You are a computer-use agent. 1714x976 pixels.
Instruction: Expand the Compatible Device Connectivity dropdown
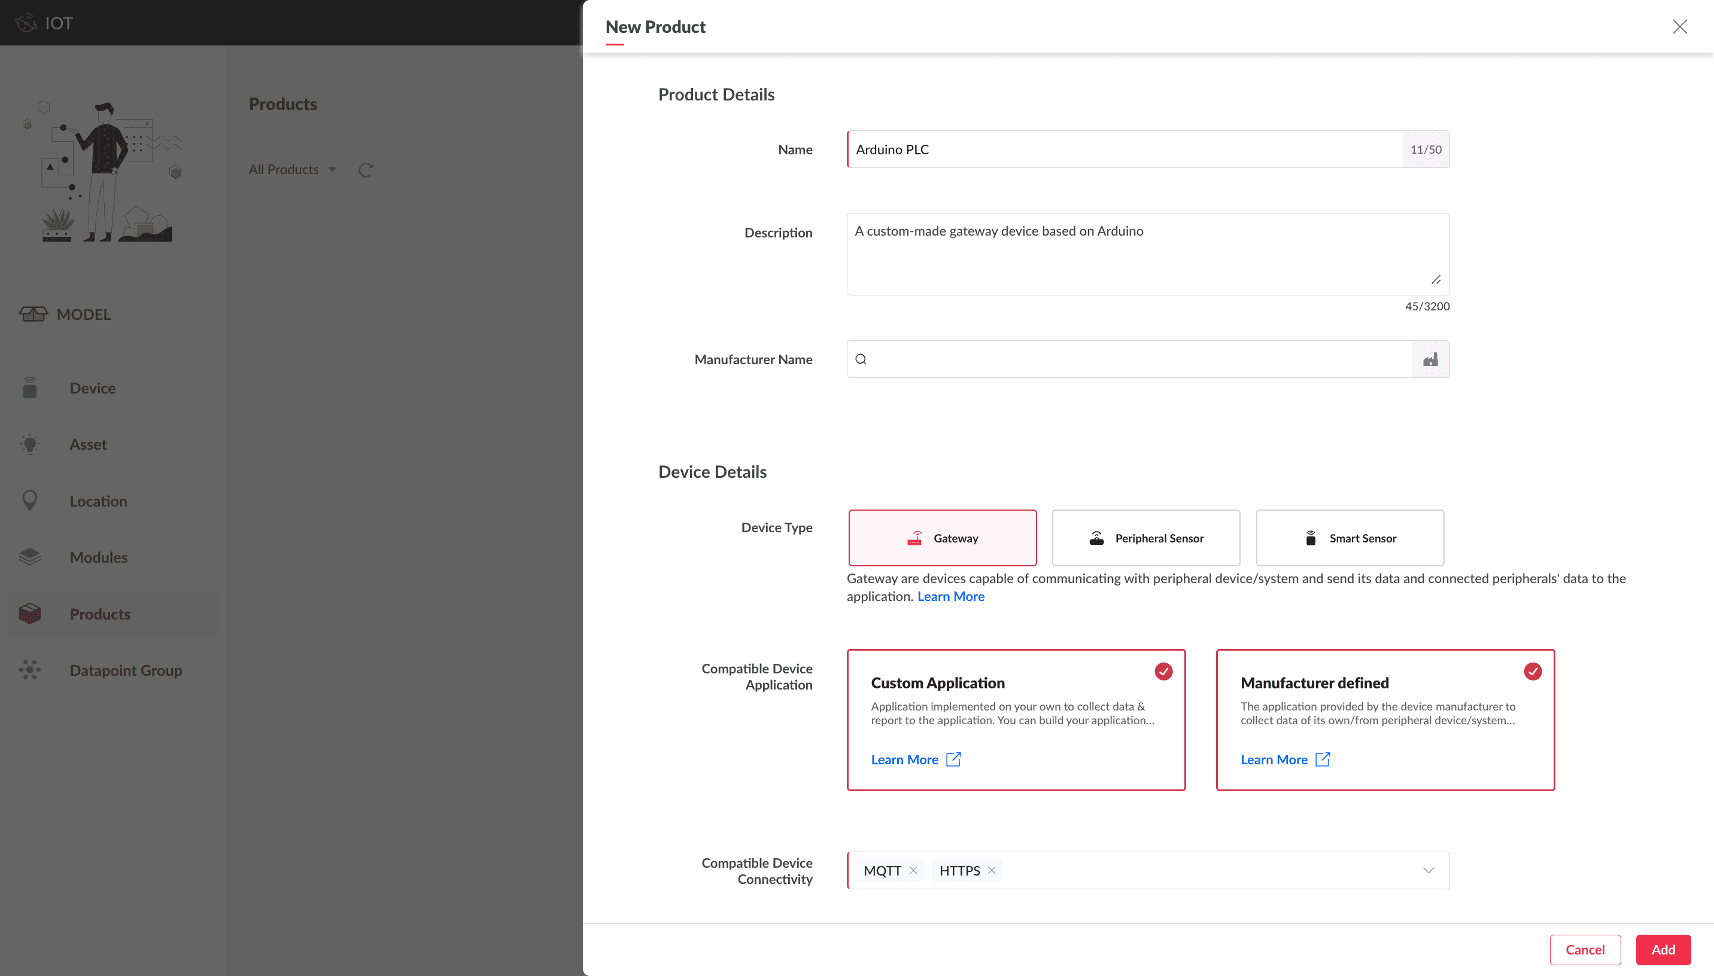tap(1428, 870)
